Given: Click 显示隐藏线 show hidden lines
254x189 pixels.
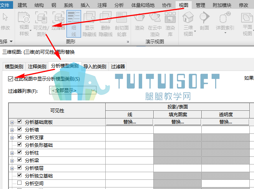Looking at the screenshot, I should (x=90, y=24).
